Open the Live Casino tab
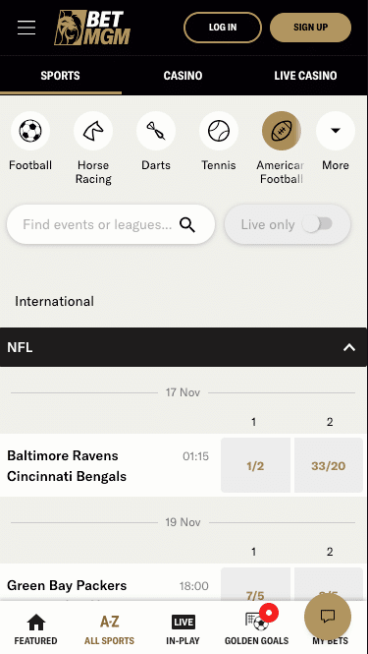368x654 pixels. click(x=305, y=76)
